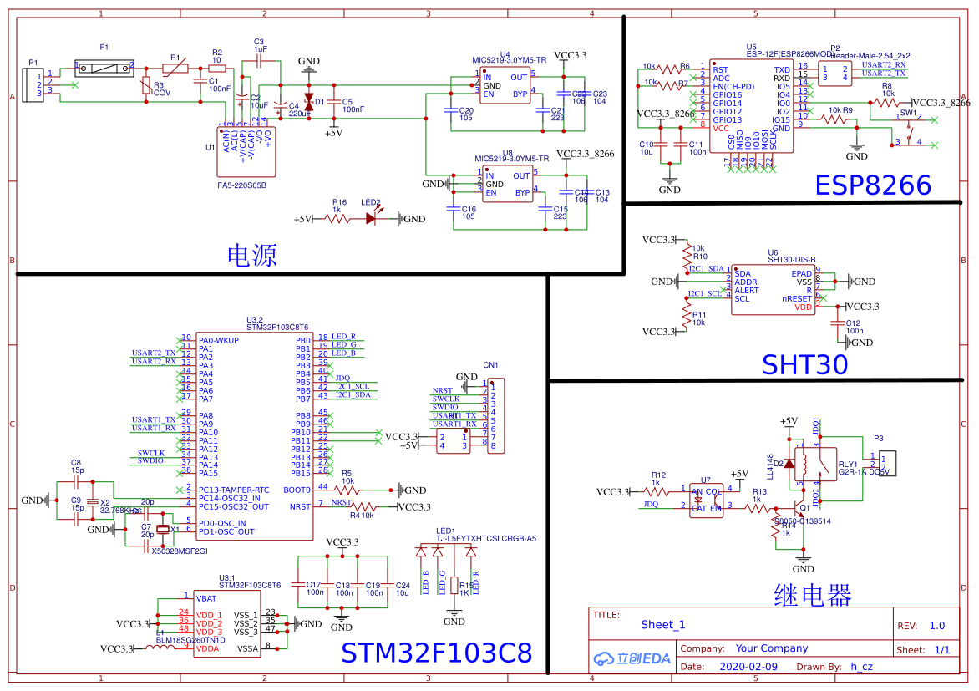Click the large ESP8266 section title
This screenshot has height=691, width=979.
pos(873,185)
